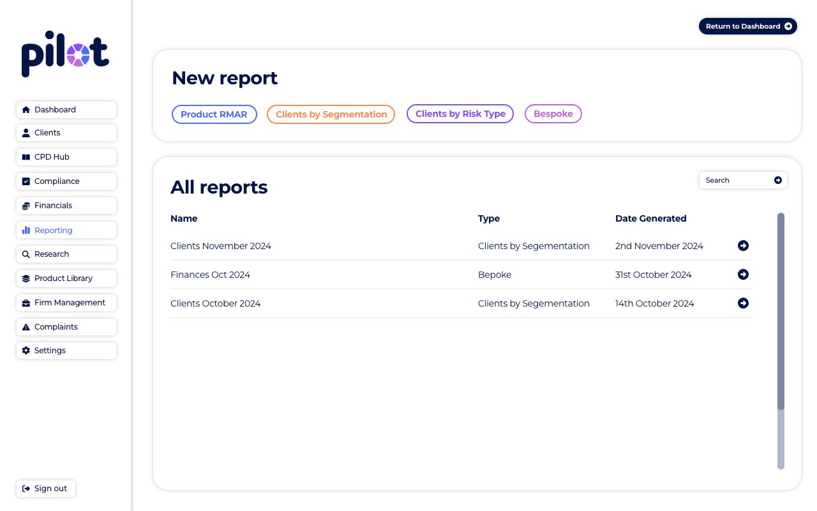
Task: Click the briefcase icon beside Firm Management
Action: [x=26, y=303]
